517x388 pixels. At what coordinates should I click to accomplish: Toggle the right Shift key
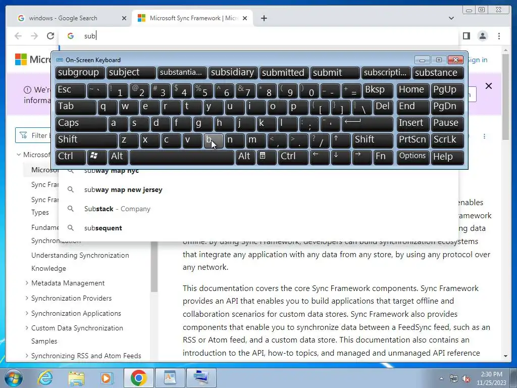[373, 140]
